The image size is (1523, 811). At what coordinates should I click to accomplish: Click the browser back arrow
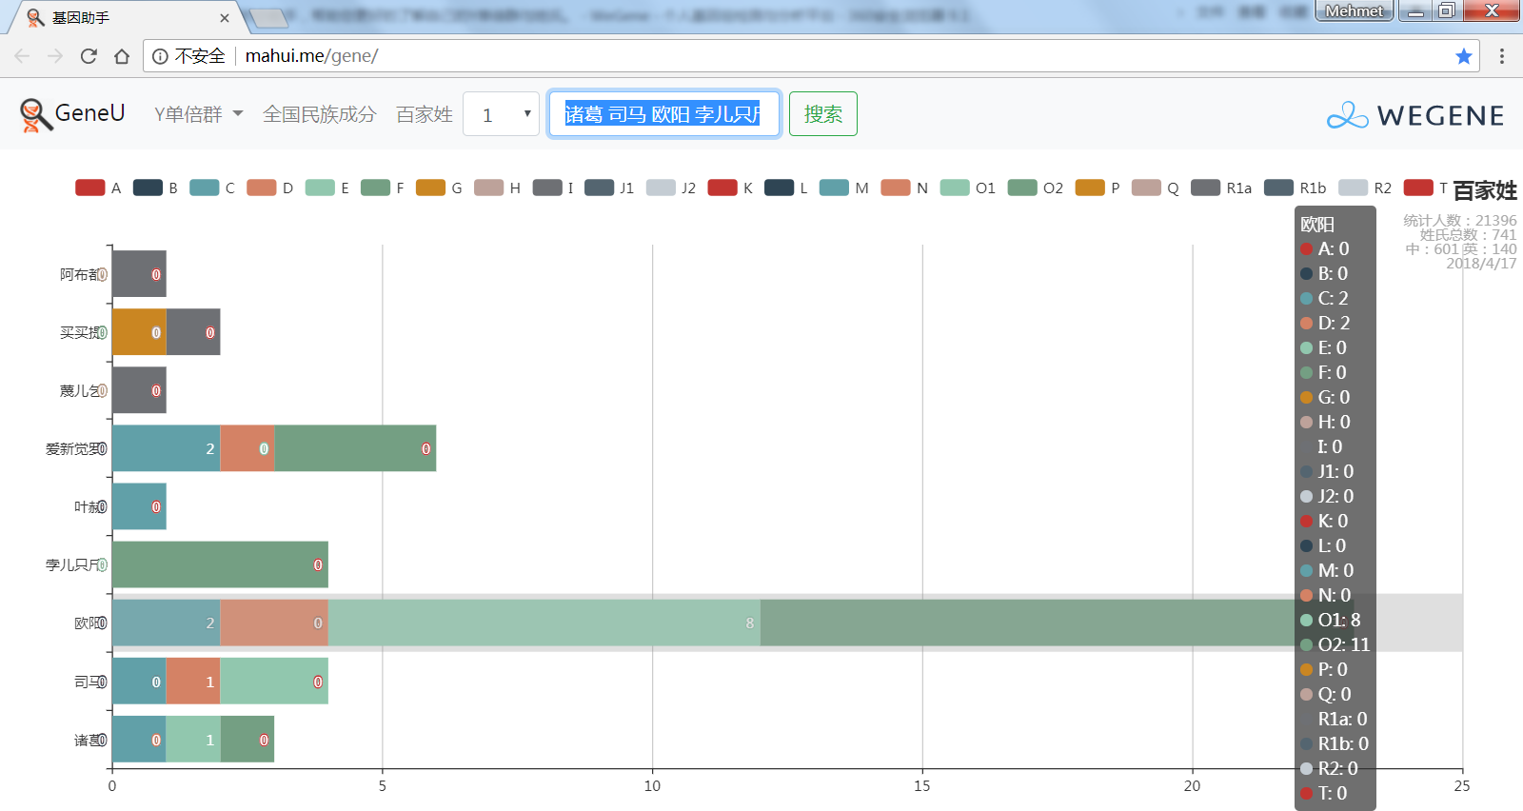point(22,56)
